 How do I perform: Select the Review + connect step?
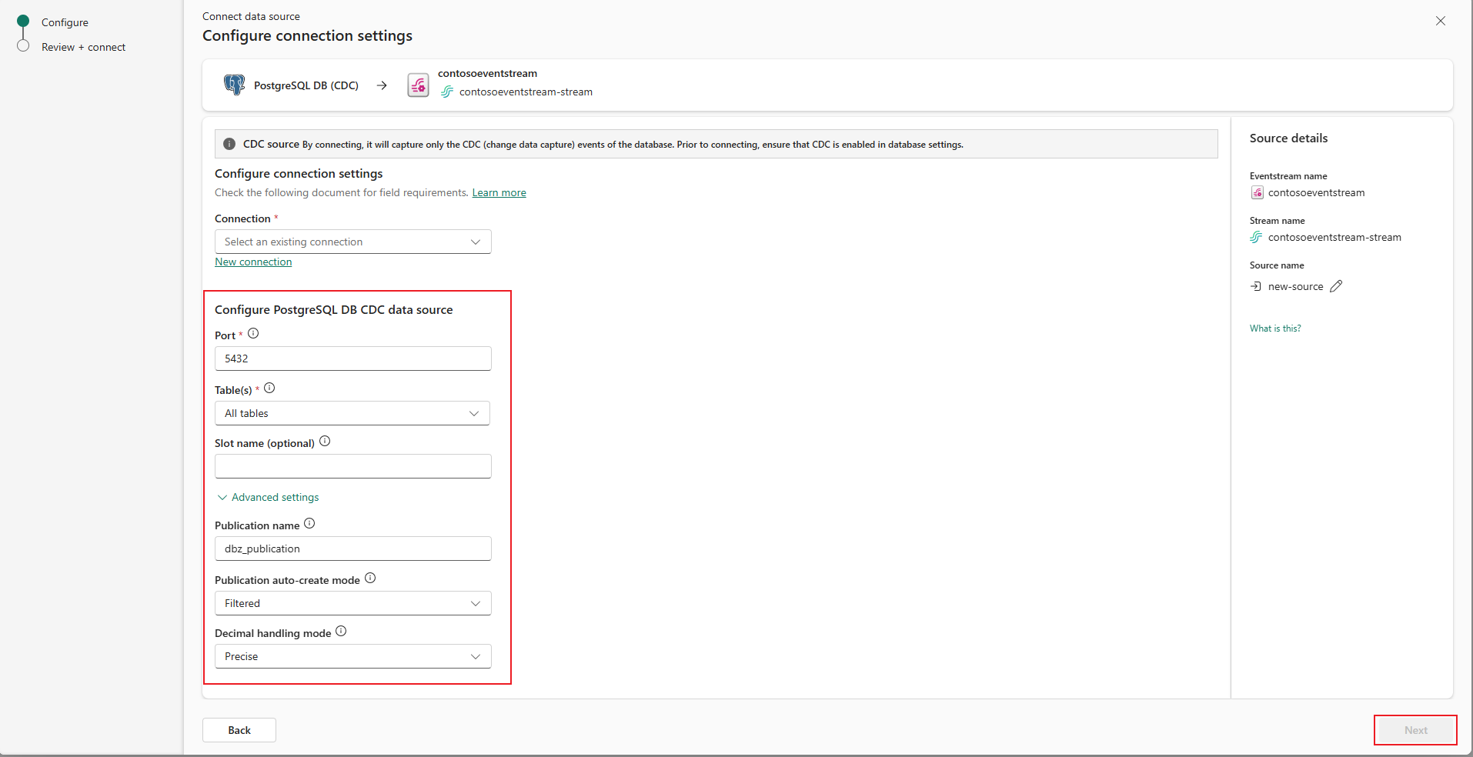[x=83, y=47]
